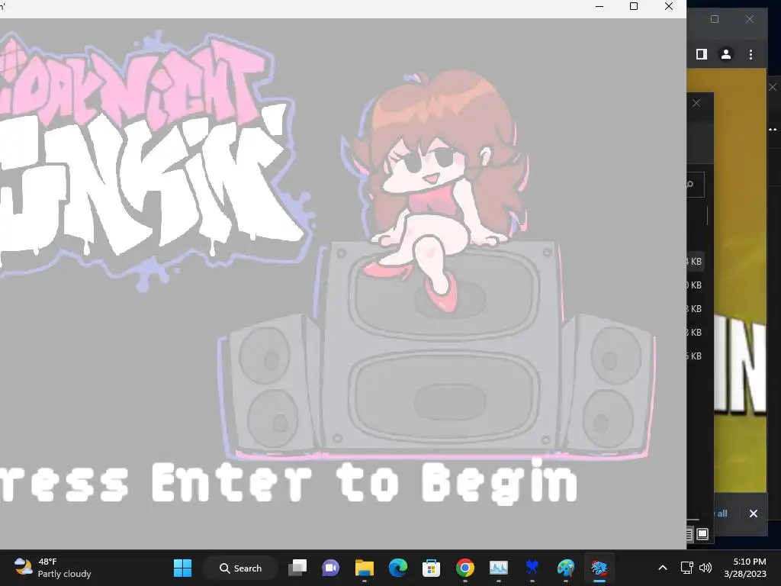Close the background Chrome window
Viewport: 781px width, 586px height.
[x=750, y=19]
